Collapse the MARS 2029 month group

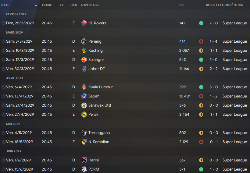pos(14,33)
